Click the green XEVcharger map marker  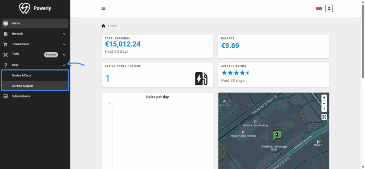(277, 136)
